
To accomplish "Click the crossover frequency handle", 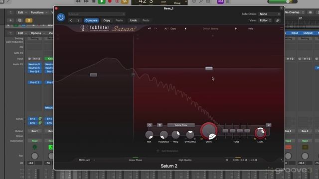I will click(133, 75).
